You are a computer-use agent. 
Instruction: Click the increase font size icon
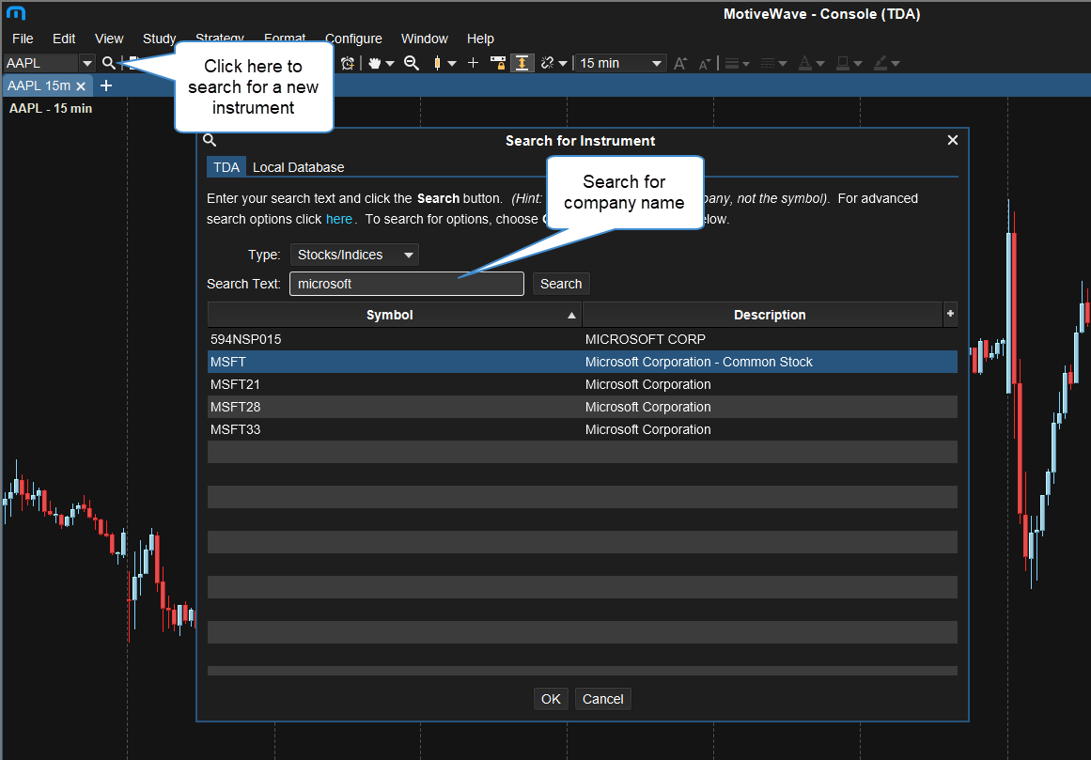click(x=680, y=63)
